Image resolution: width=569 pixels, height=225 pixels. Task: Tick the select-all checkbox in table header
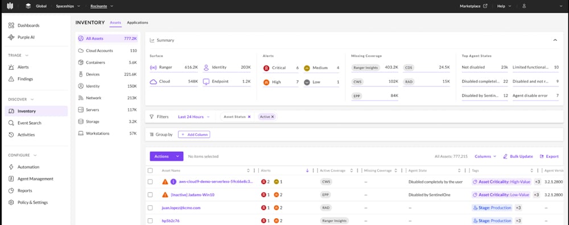pos(150,170)
